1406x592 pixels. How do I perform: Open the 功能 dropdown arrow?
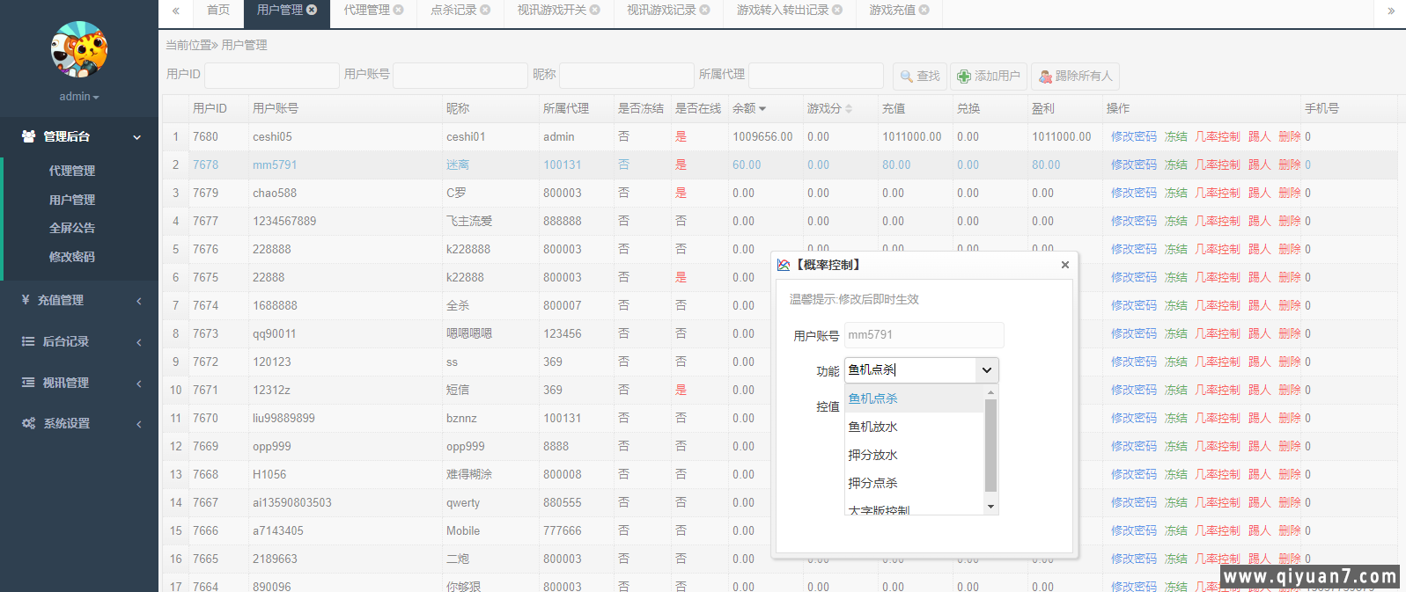click(x=987, y=370)
